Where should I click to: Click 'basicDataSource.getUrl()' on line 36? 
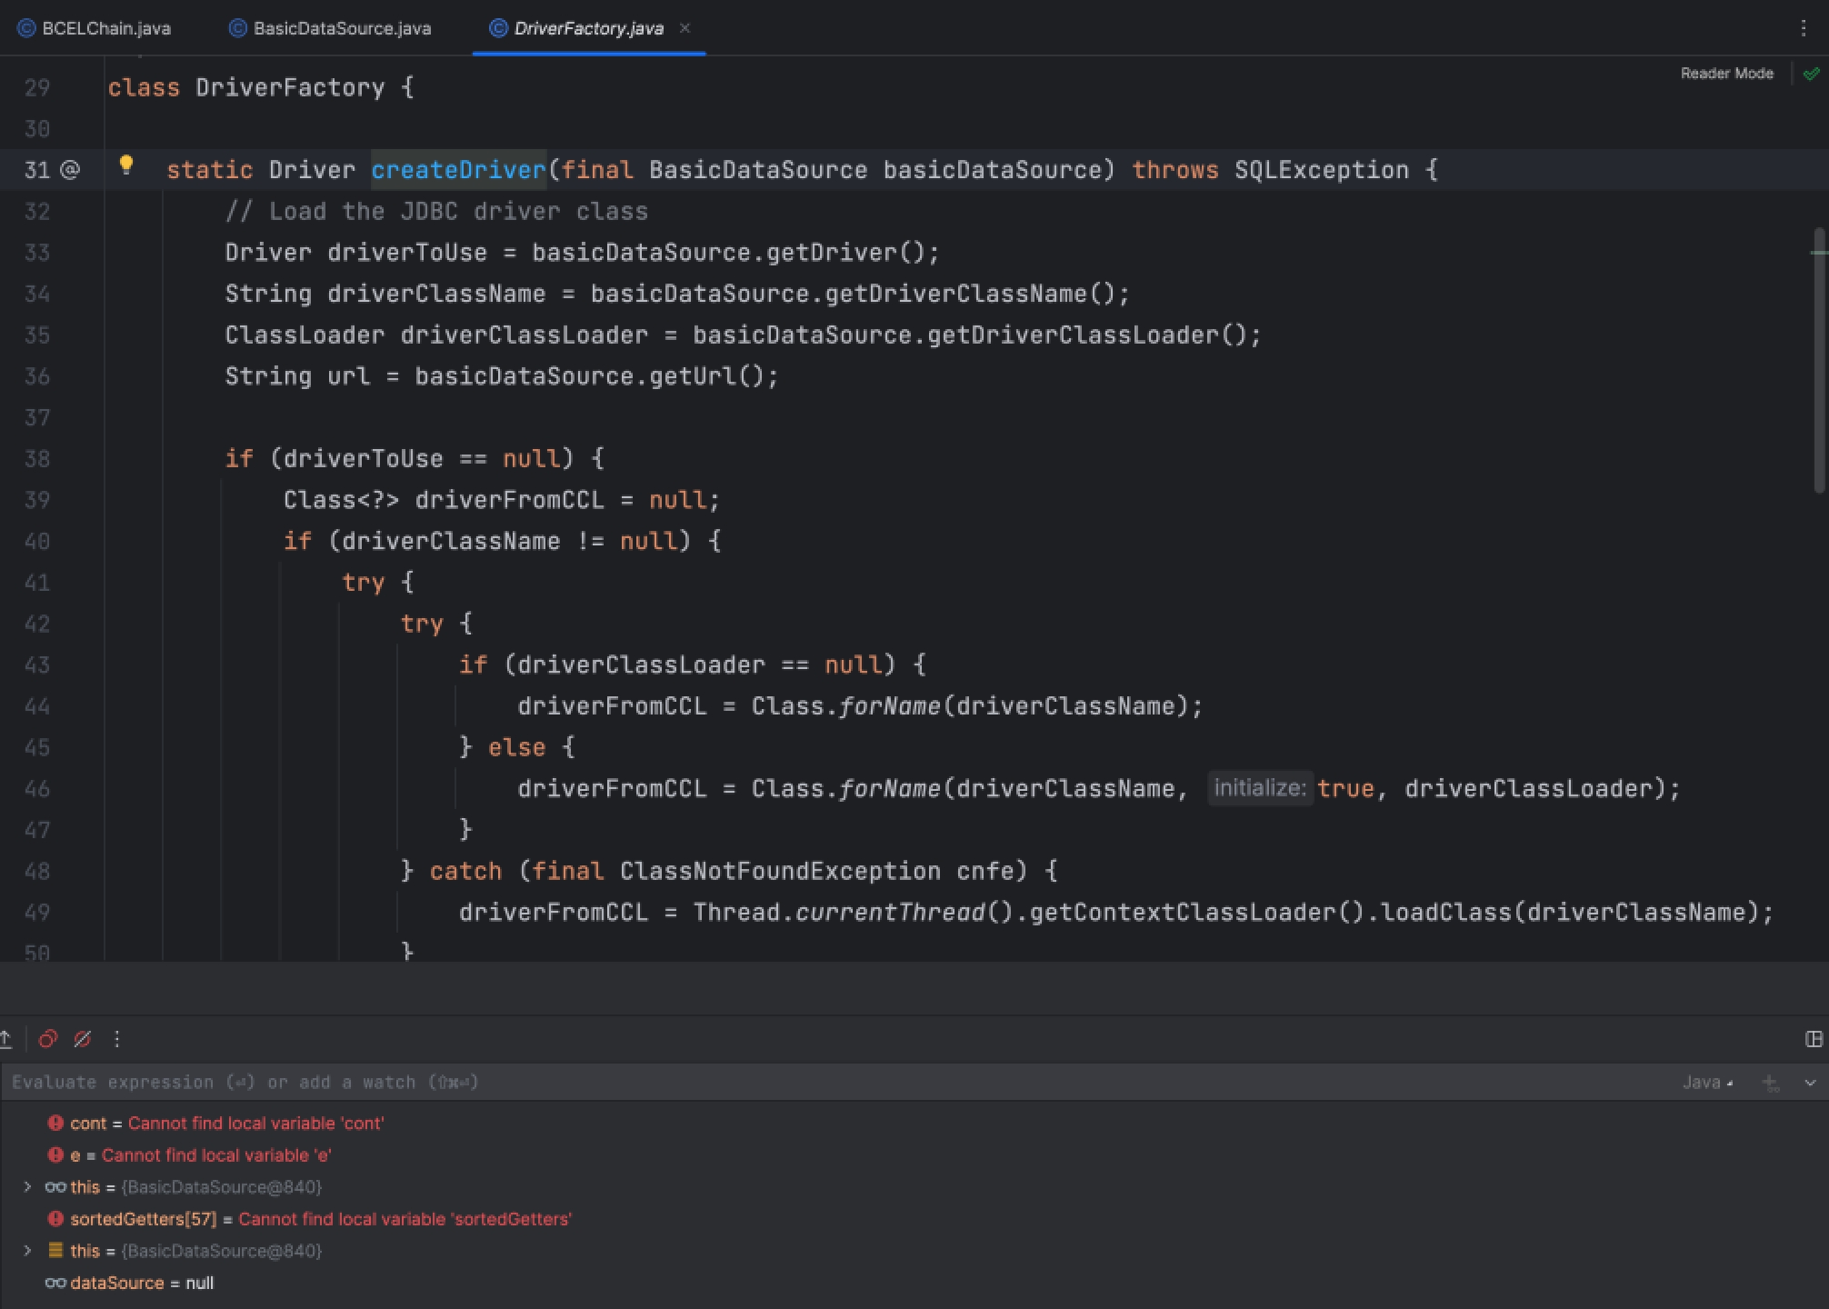click(589, 376)
